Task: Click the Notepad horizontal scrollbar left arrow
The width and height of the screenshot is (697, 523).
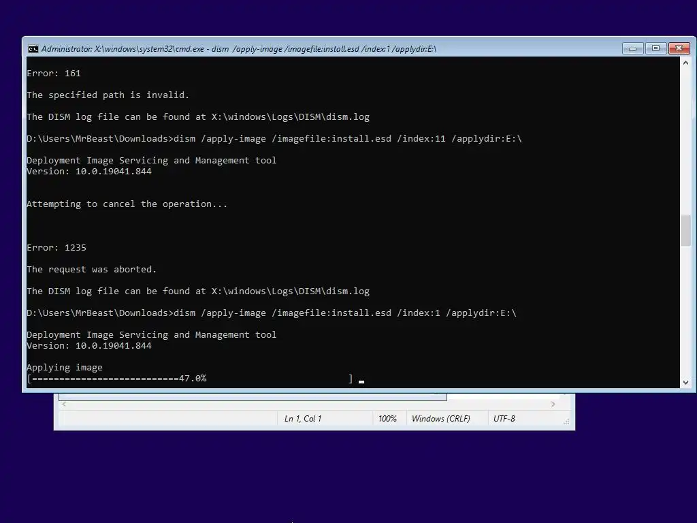Action: (64, 405)
